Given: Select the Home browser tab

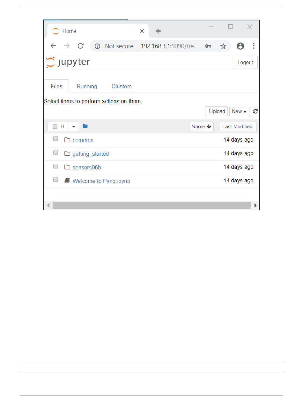Looking at the screenshot, I should tap(98, 31).
